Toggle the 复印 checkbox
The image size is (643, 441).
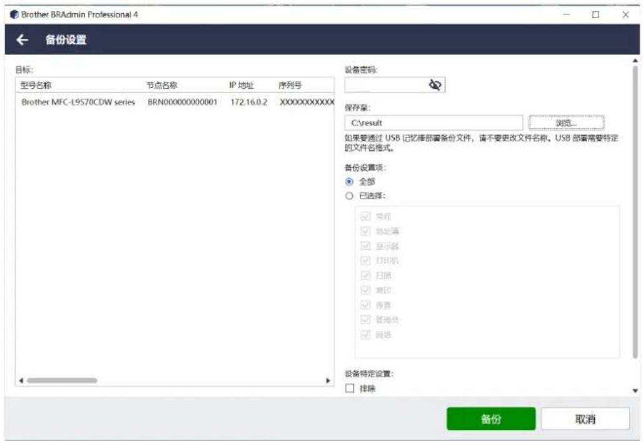click(365, 290)
